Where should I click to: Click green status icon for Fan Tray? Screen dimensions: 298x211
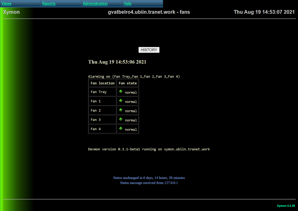121,91
